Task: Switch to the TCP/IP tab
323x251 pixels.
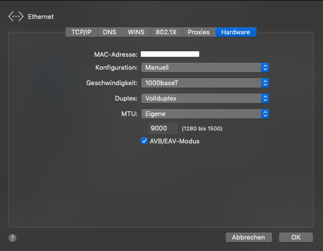Action: coord(81,32)
